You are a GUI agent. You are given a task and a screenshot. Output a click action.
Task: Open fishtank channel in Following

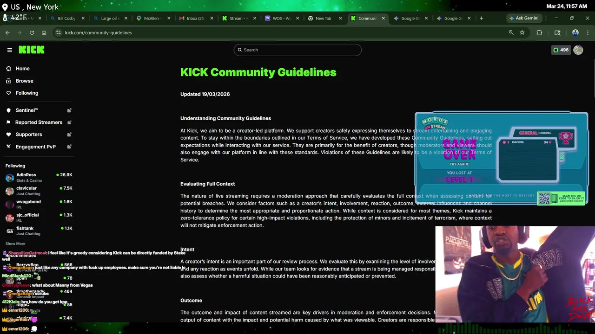coord(39,231)
